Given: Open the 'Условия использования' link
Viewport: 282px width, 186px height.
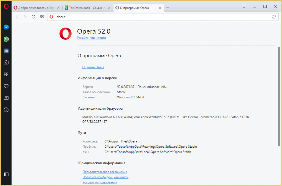Looking at the screenshot, I should pyautogui.click(x=100, y=182).
